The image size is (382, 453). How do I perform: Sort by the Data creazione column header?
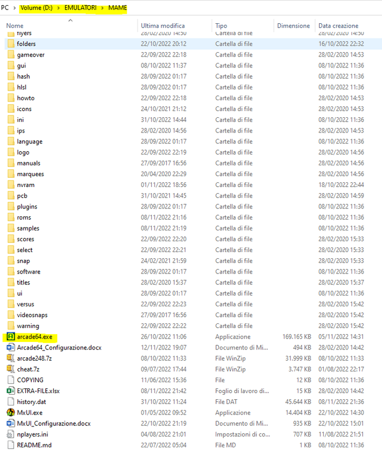point(338,25)
